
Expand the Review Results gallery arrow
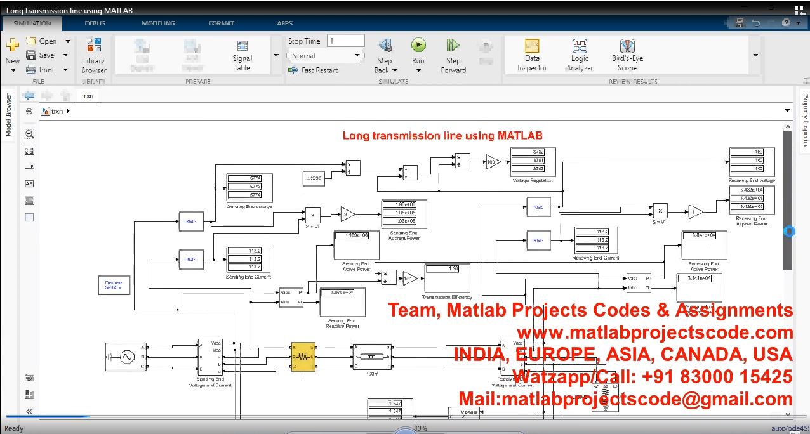(755, 55)
